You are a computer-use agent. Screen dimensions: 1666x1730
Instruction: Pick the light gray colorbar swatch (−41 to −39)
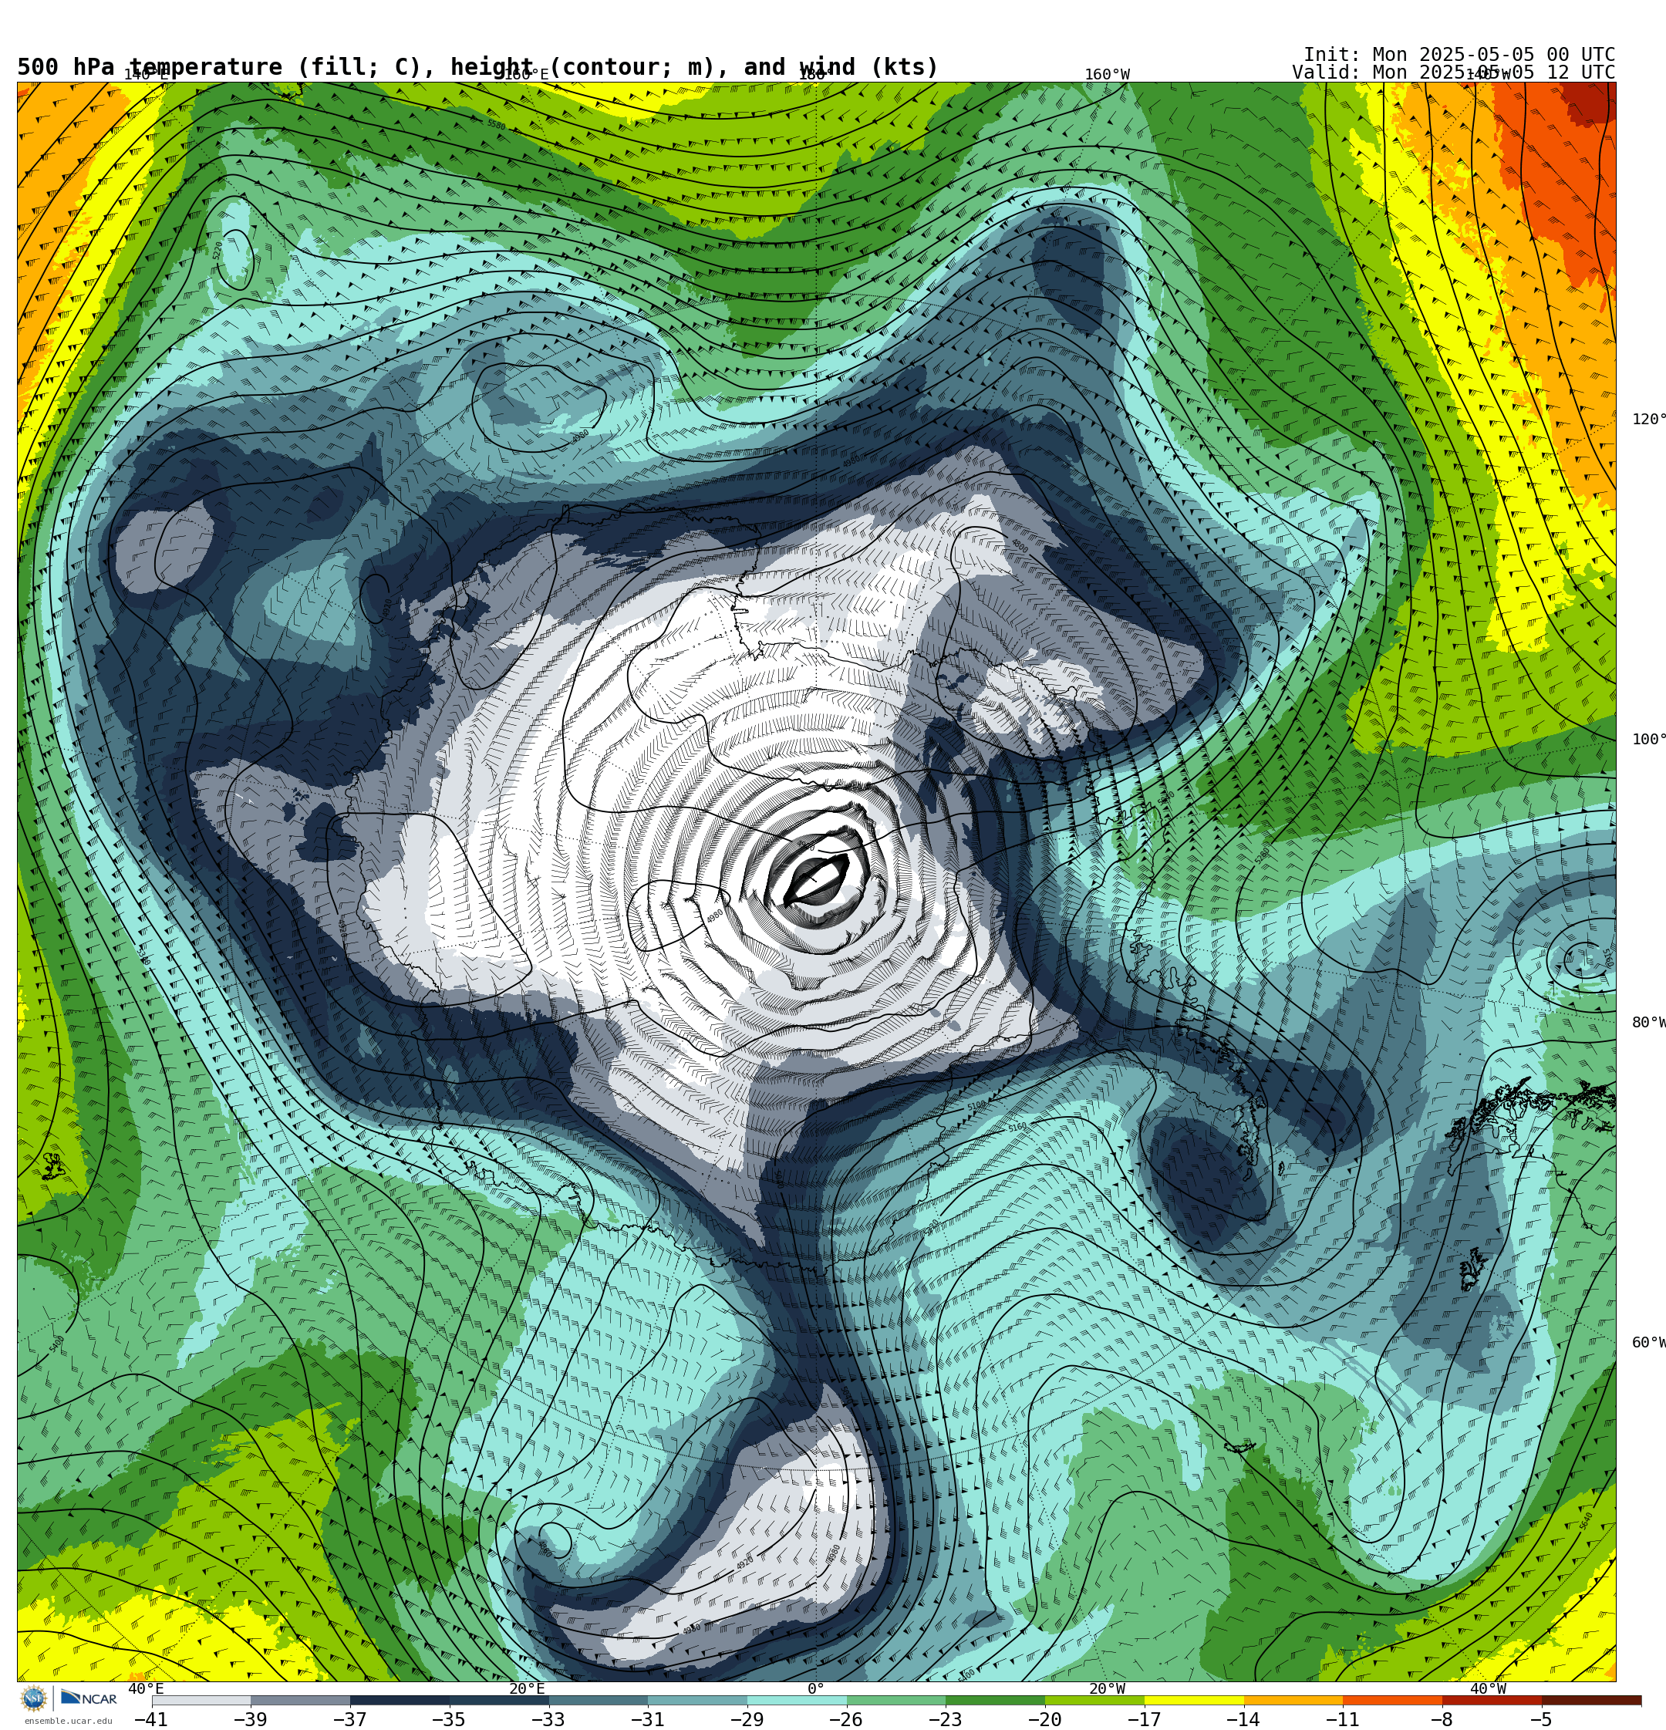click(201, 1700)
